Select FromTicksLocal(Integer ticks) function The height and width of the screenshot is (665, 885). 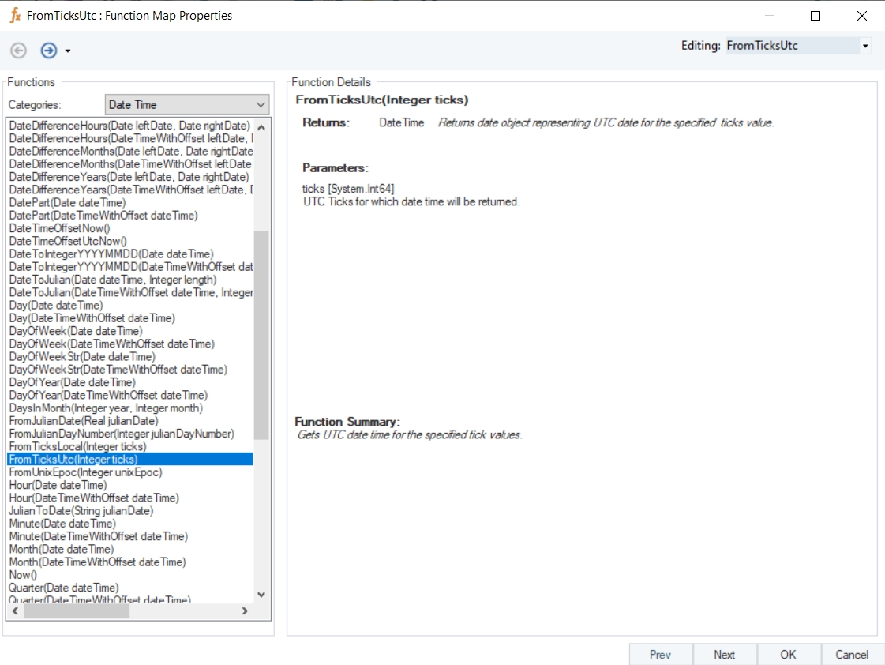pos(77,446)
